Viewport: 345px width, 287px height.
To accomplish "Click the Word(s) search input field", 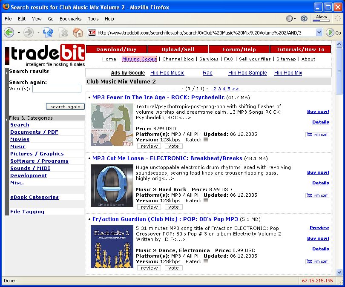I will [x=57, y=89].
